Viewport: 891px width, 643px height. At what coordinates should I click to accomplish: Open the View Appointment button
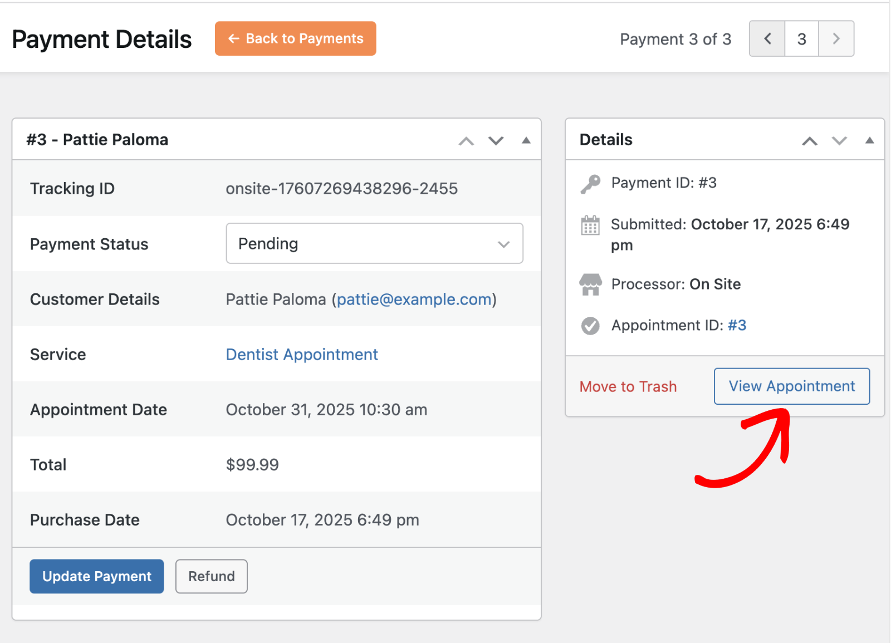[x=791, y=386]
